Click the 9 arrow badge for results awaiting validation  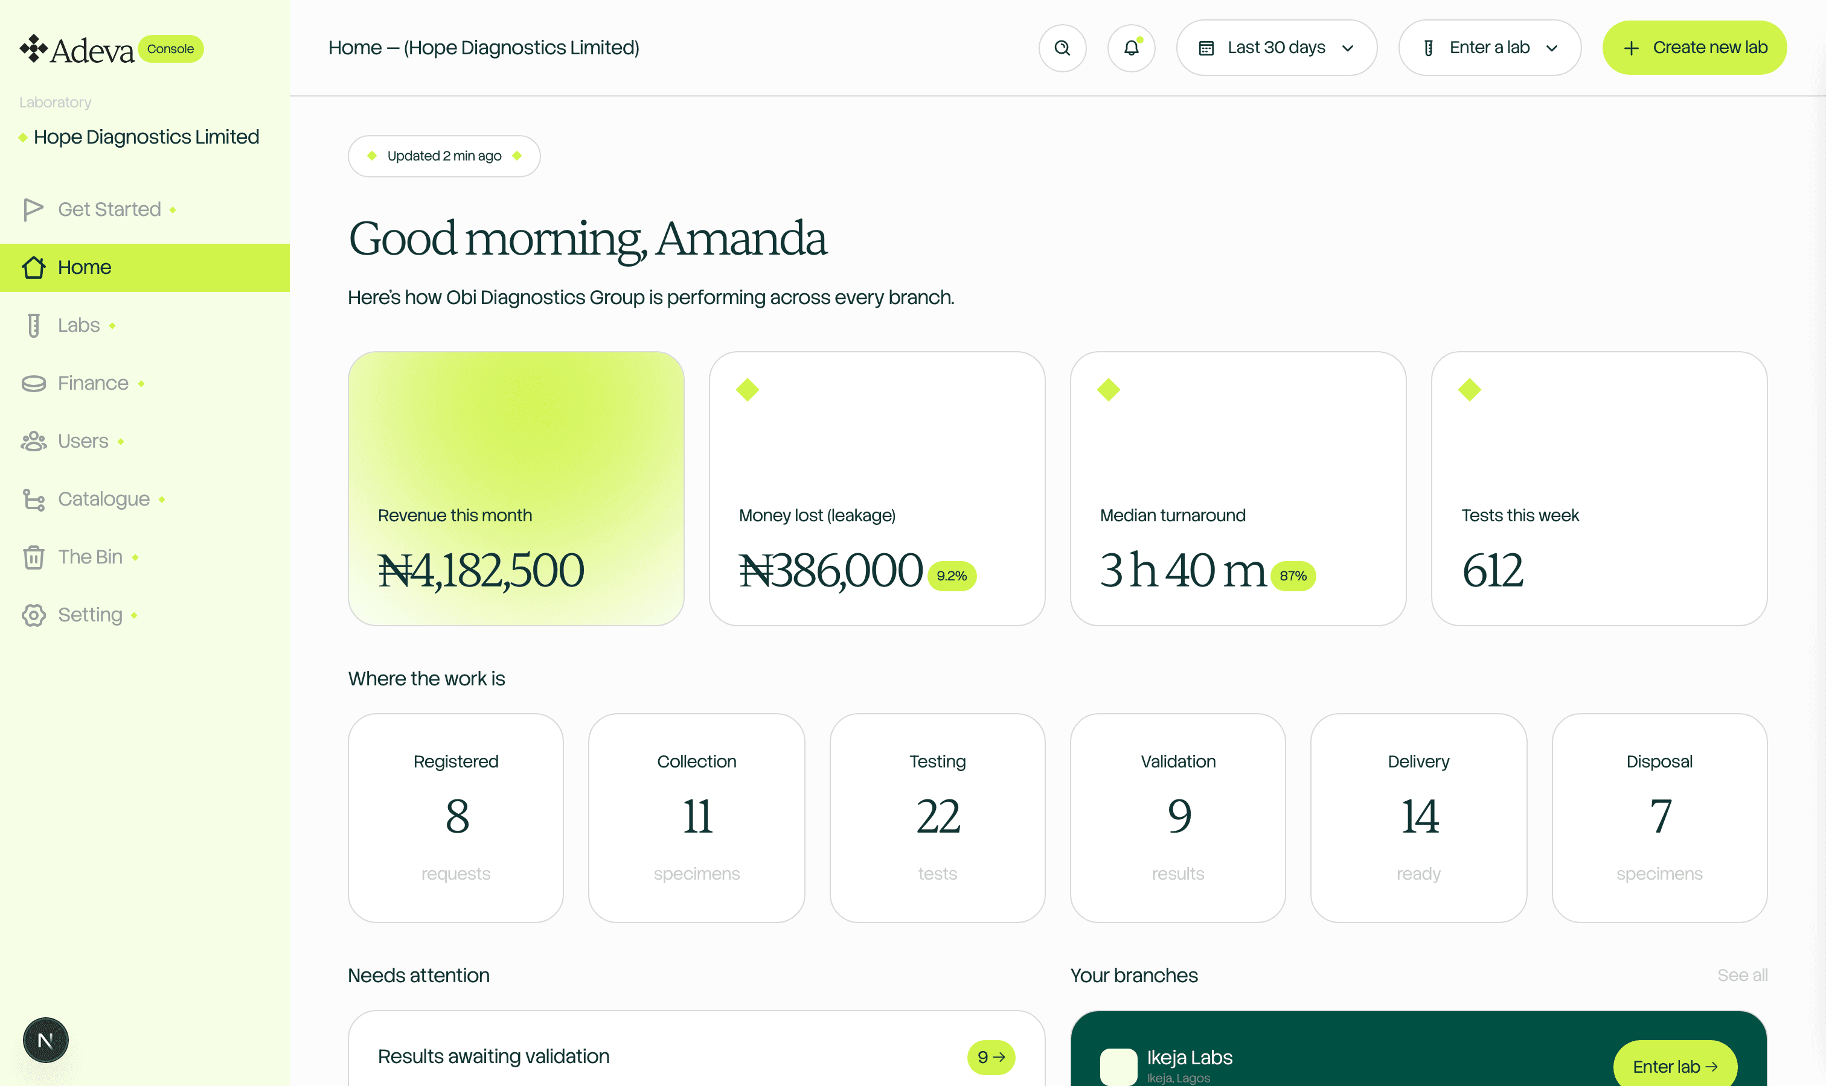tap(990, 1056)
